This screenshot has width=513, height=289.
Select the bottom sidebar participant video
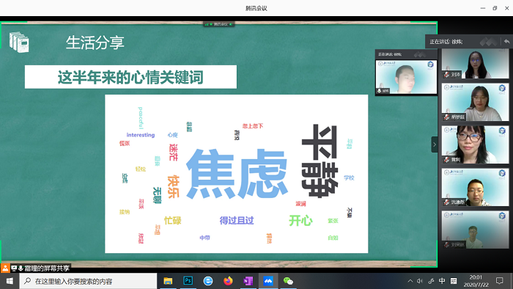pos(475,230)
